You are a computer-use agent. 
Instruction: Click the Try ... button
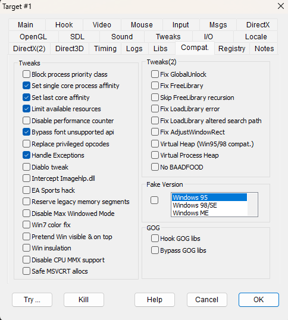(32, 300)
